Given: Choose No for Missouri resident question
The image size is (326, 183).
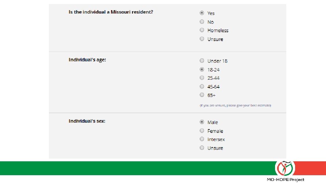Looking at the screenshot, I should coord(202,22).
